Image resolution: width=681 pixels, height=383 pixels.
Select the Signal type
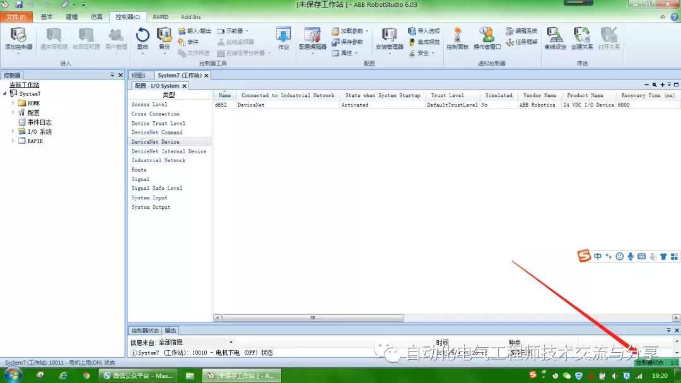pyautogui.click(x=140, y=179)
